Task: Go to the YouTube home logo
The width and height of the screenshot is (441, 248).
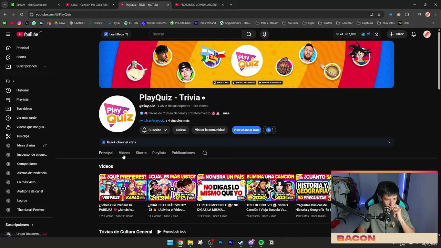Action: (x=27, y=34)
